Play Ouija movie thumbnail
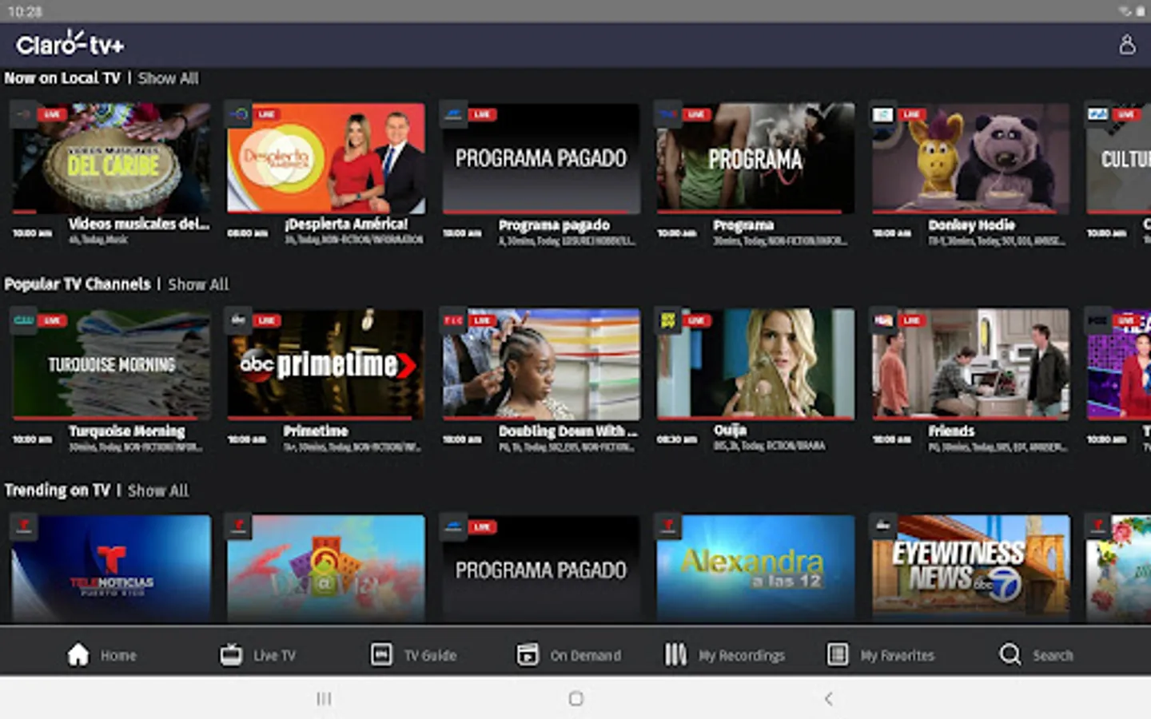Viewport: 1151px width, 719px height. coord(755,363)
